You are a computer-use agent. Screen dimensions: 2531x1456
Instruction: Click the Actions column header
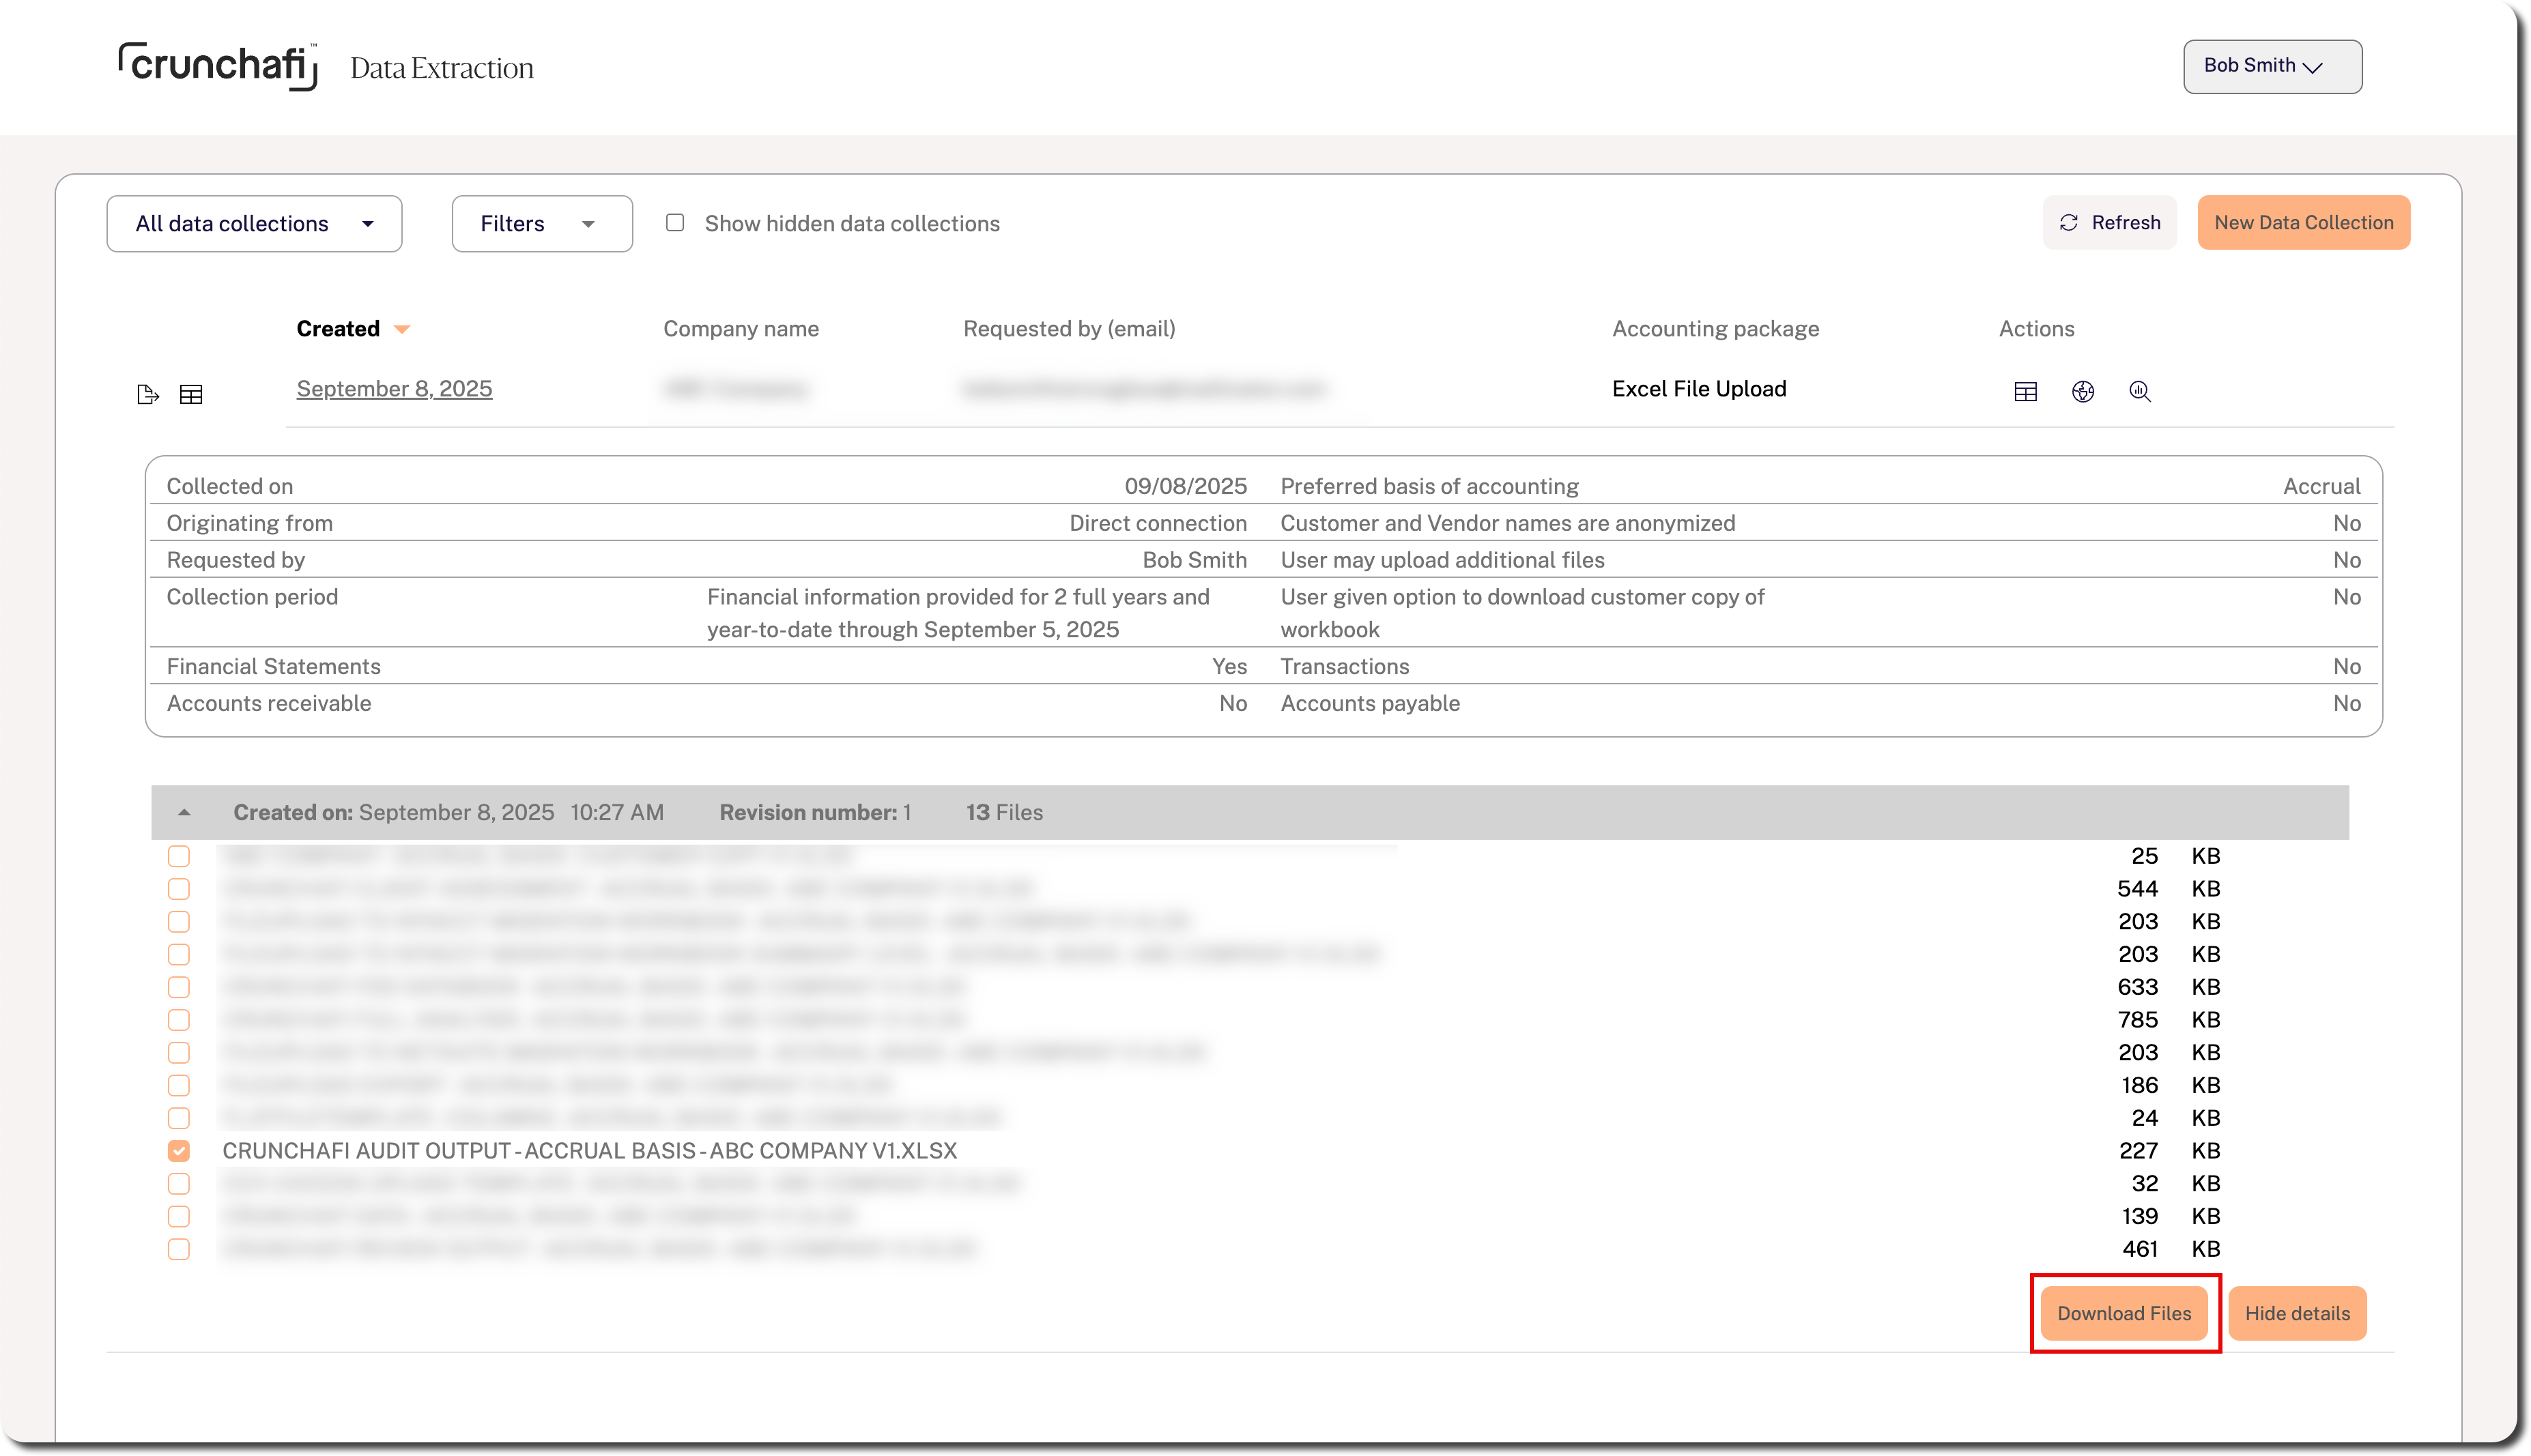coord(2037,329)
